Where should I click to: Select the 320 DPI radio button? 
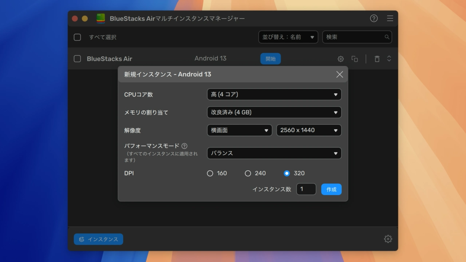tap(287, 174)
